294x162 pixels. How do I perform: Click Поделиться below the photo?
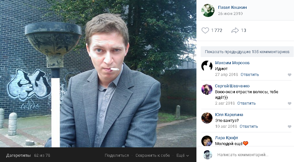click(117, 155)
